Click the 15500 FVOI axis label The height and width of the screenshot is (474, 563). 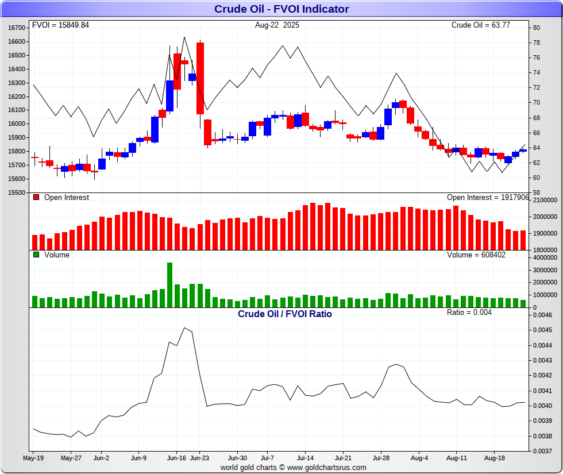(x=17, y=193)
